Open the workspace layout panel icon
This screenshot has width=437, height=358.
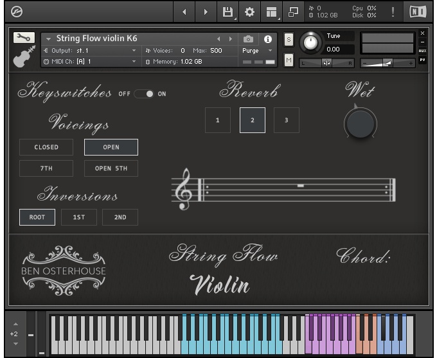point(272,12)
